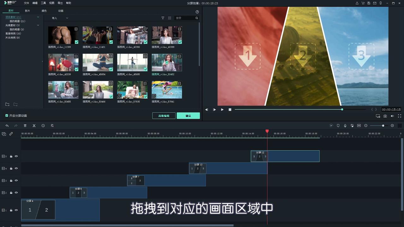The image size is (404, 227).
Task: Toggle visibility of track 1
Action: pyautogui.click(x=16, y=210)
